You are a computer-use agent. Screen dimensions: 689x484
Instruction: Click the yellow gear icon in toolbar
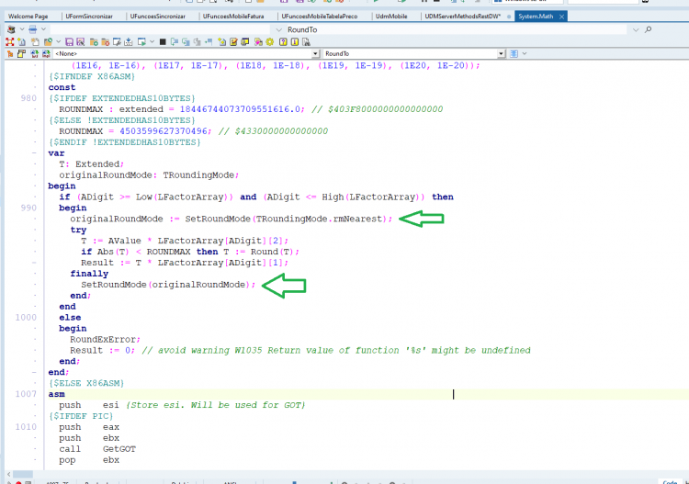point(270,41)
